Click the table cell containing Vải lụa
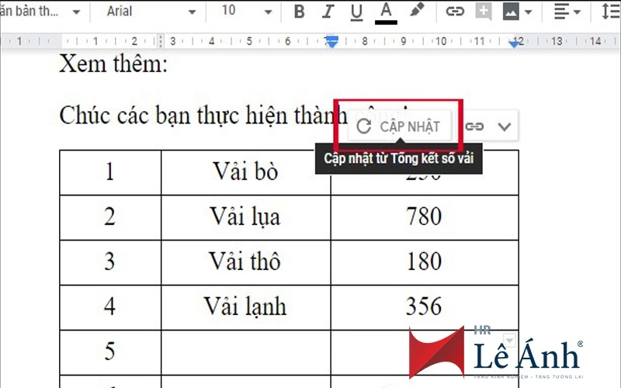Screen dimensions: 621x388 [x=245, y=217]
